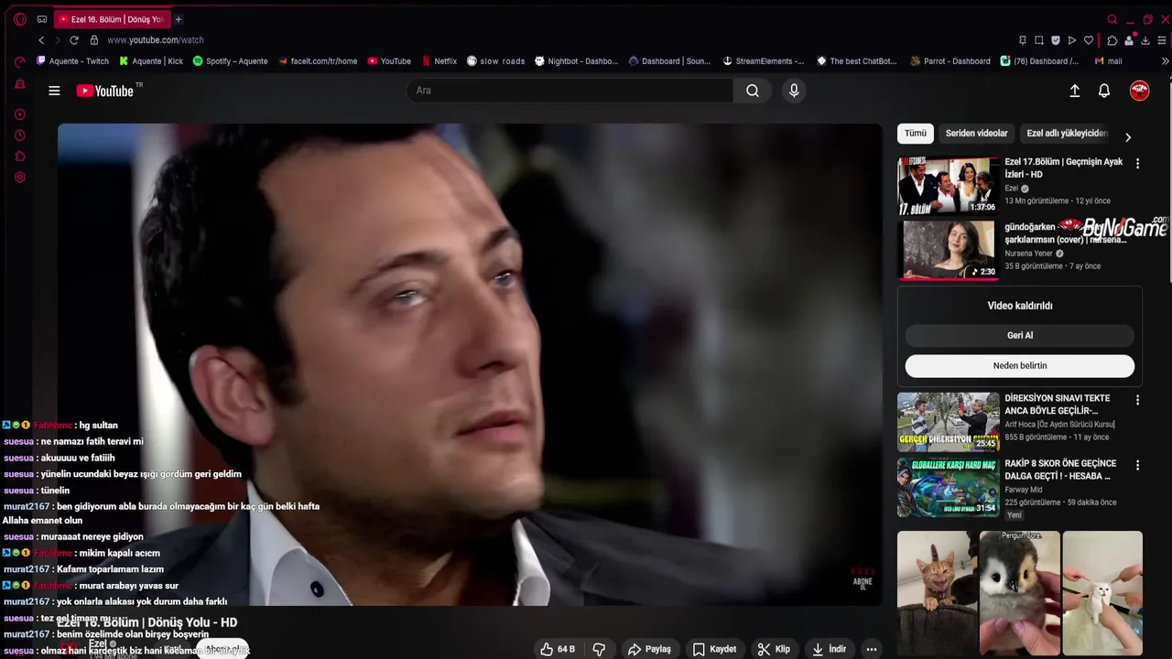Open the penguin Shorts thumbnail

[x=1020, y=593]
